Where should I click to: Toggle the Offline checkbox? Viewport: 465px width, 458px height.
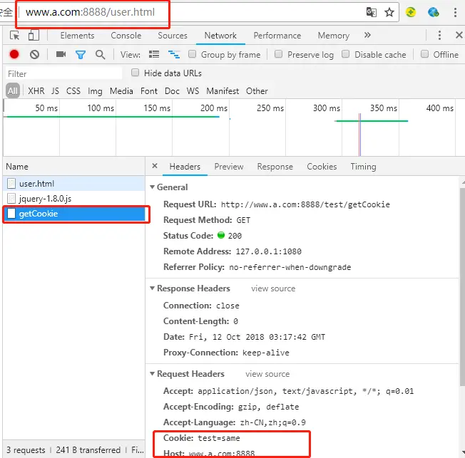point(424,54)
